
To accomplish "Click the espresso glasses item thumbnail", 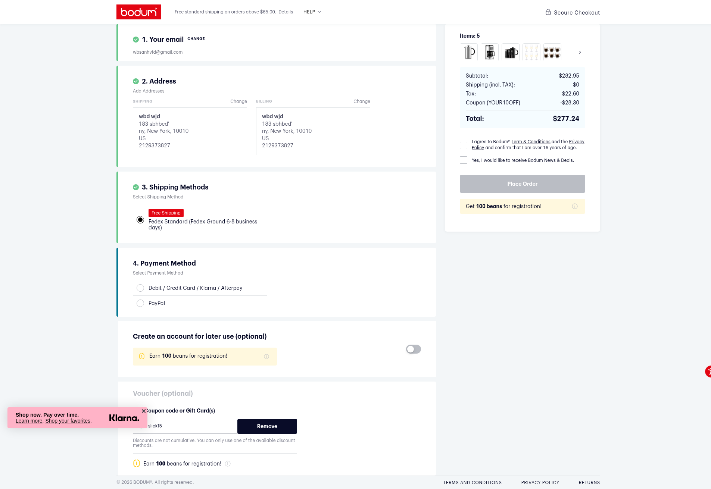I will tap(552, 52).
